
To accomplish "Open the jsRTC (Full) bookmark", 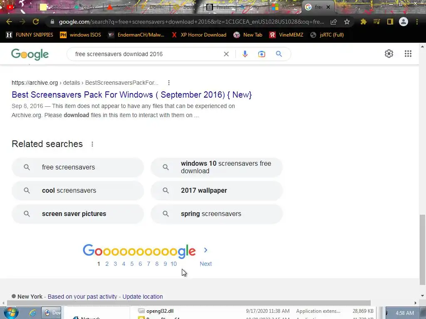I will pyautogui.click(x=327, y=35).
